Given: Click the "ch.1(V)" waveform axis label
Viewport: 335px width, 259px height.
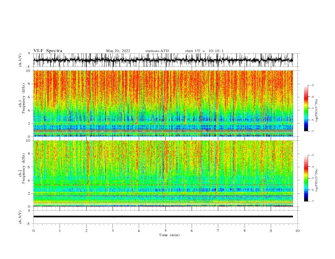Looking at the screenshot, I should click(20, 60).
